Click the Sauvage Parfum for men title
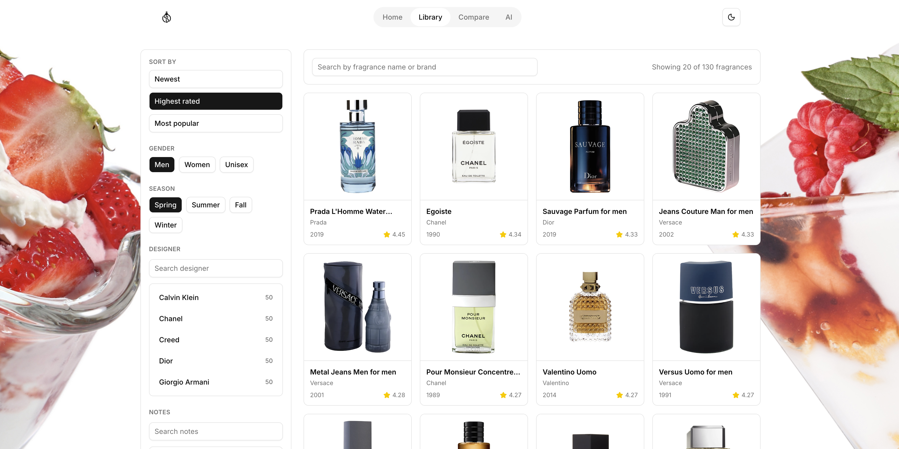 (x=585, y=211)
